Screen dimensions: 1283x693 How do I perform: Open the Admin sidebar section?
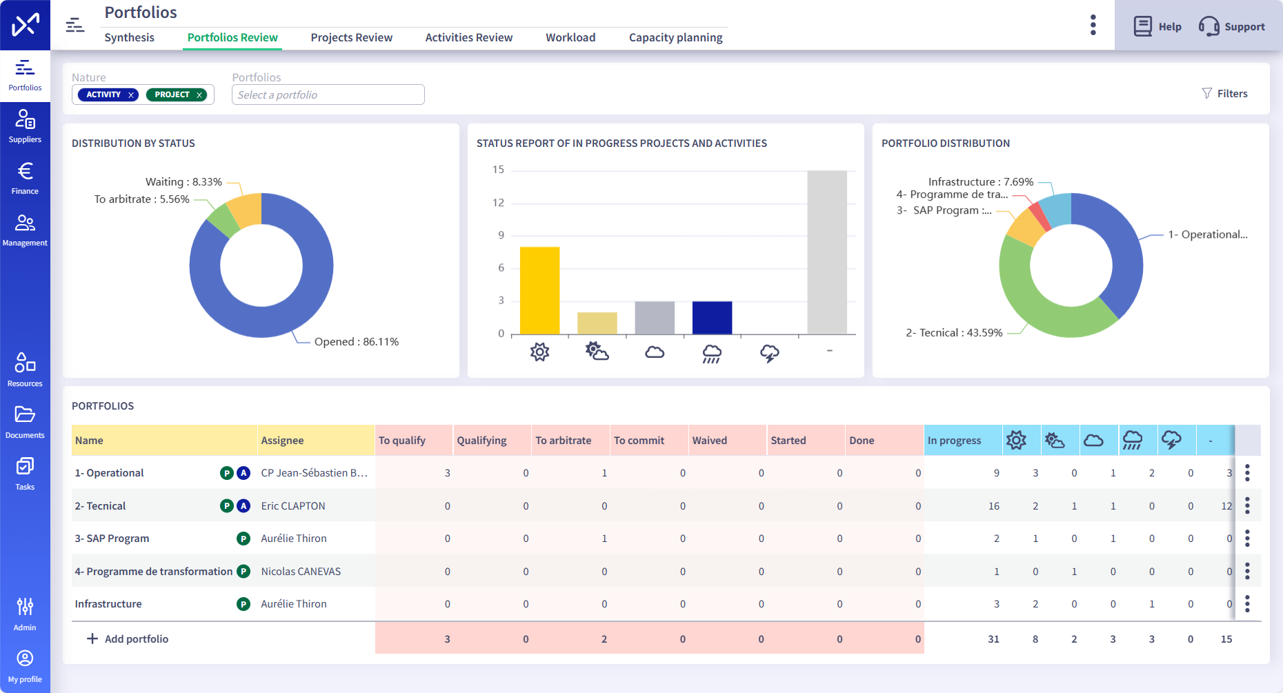coord(25,615)
